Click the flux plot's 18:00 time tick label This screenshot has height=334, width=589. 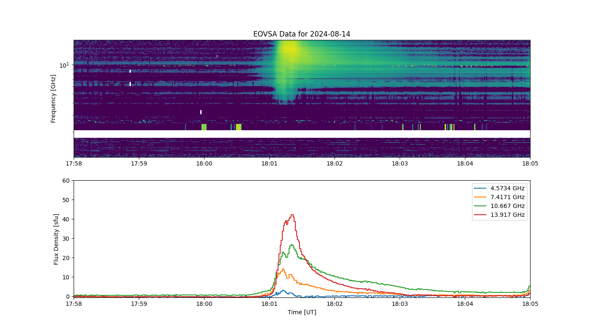click(204, 304)
